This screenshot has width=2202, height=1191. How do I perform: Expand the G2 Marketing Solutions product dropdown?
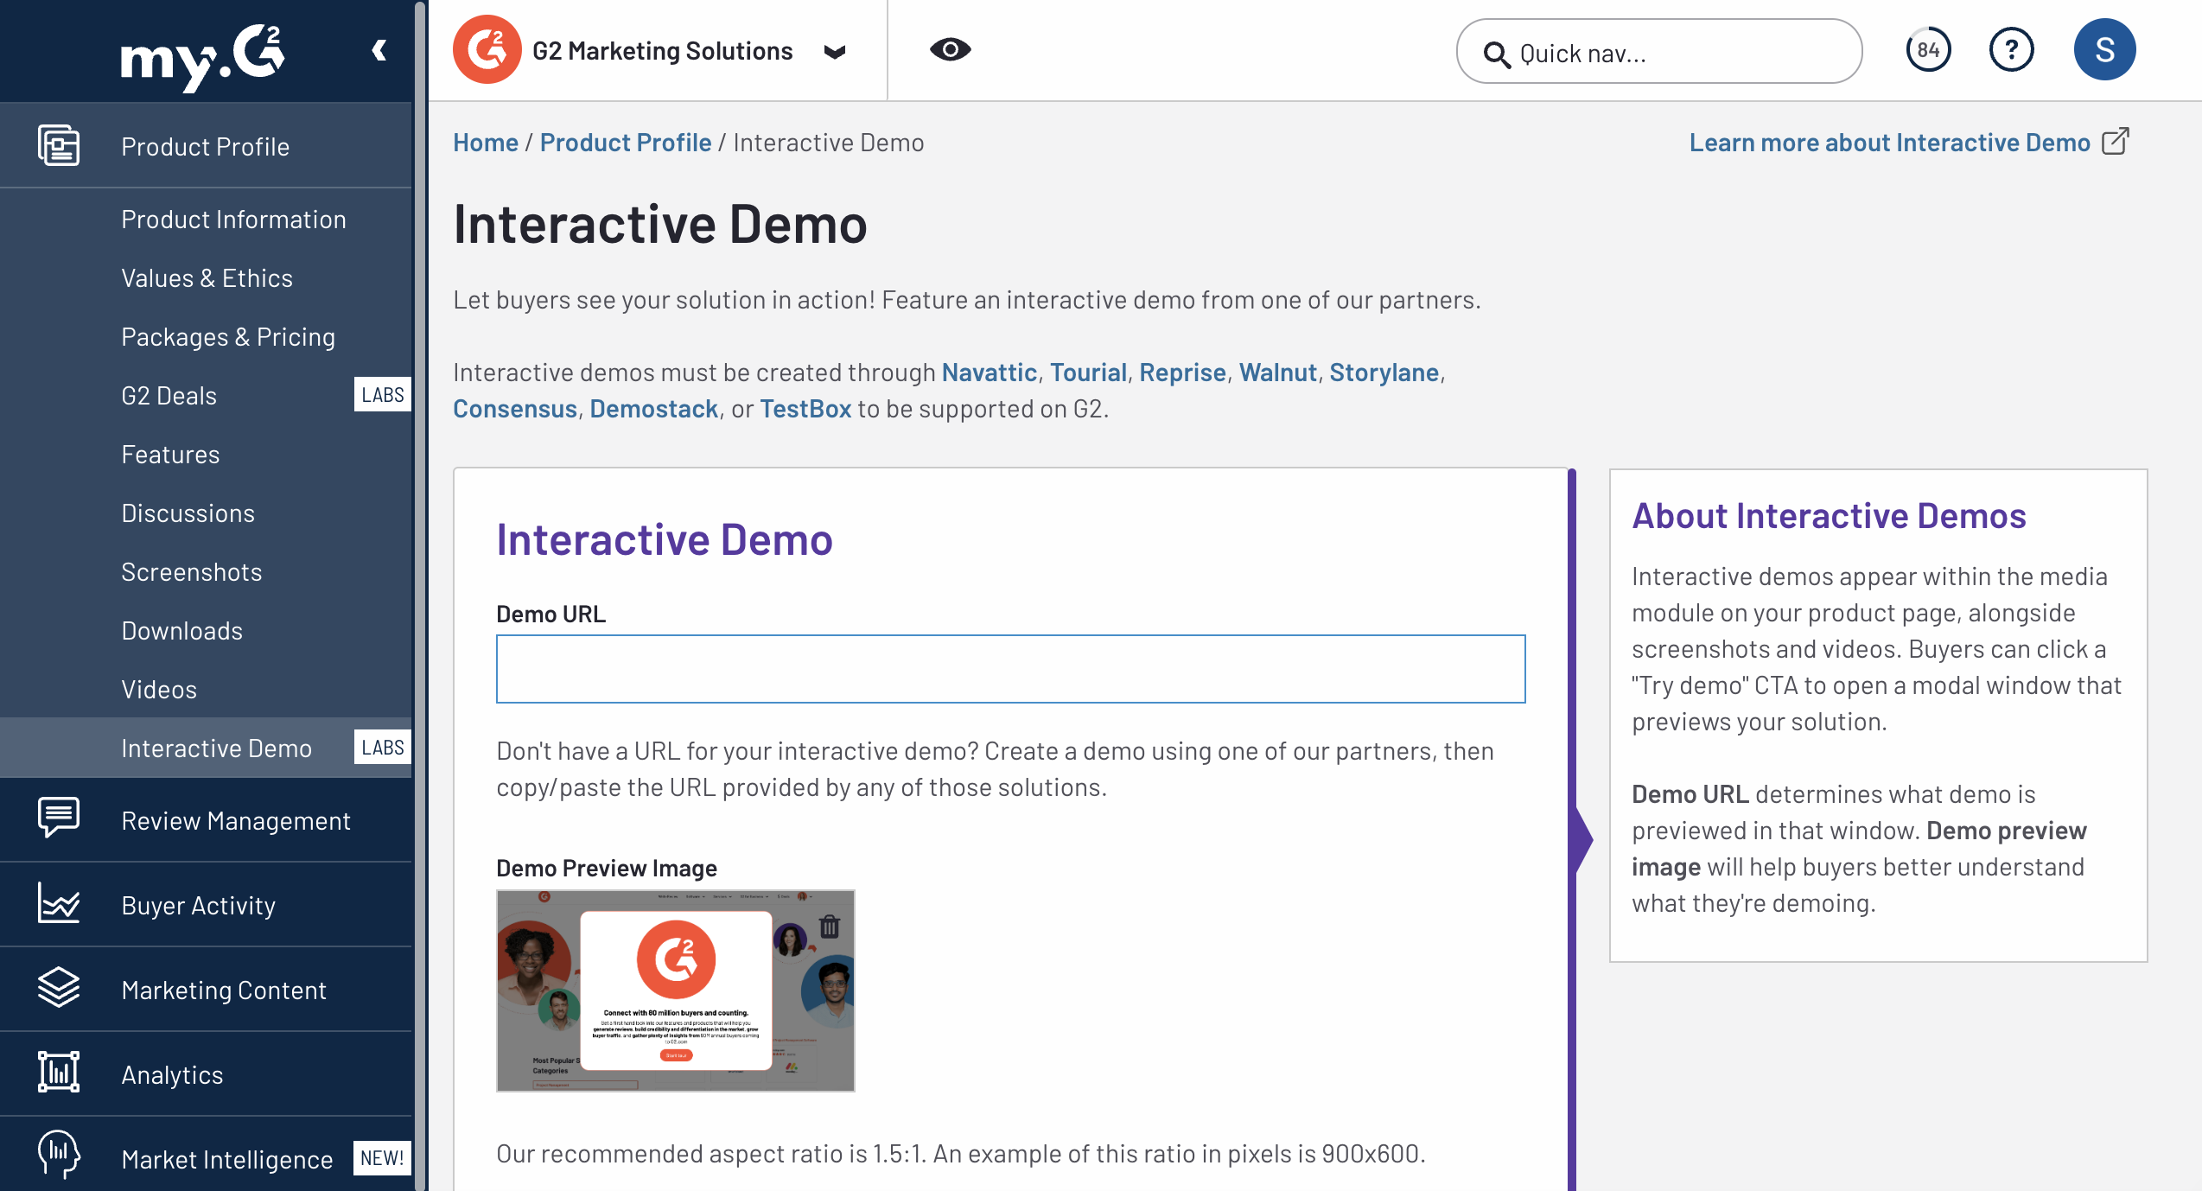[x=834, y=52]
